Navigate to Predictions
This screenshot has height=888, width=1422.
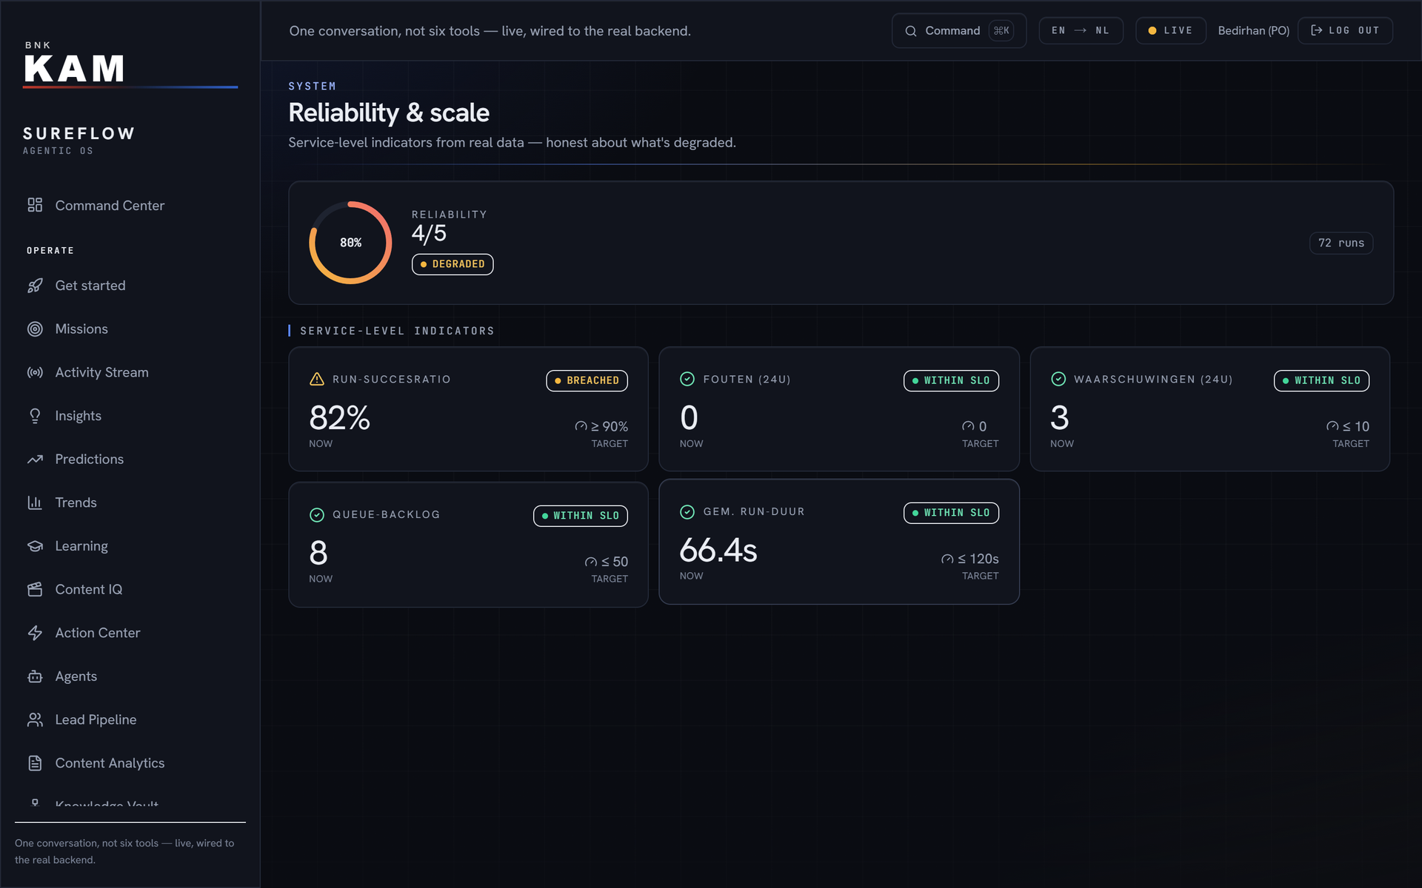130,460
